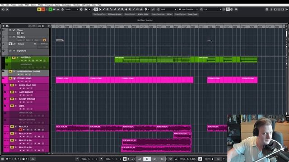This screenshot has height=162, width=289.
Task: Select the Line tool
Action: (134, 9)
